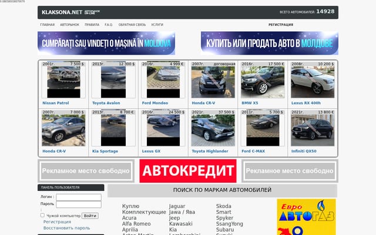376x235 pixels.
Task: Select the Aprilia brand link
Action: point(130,230)
